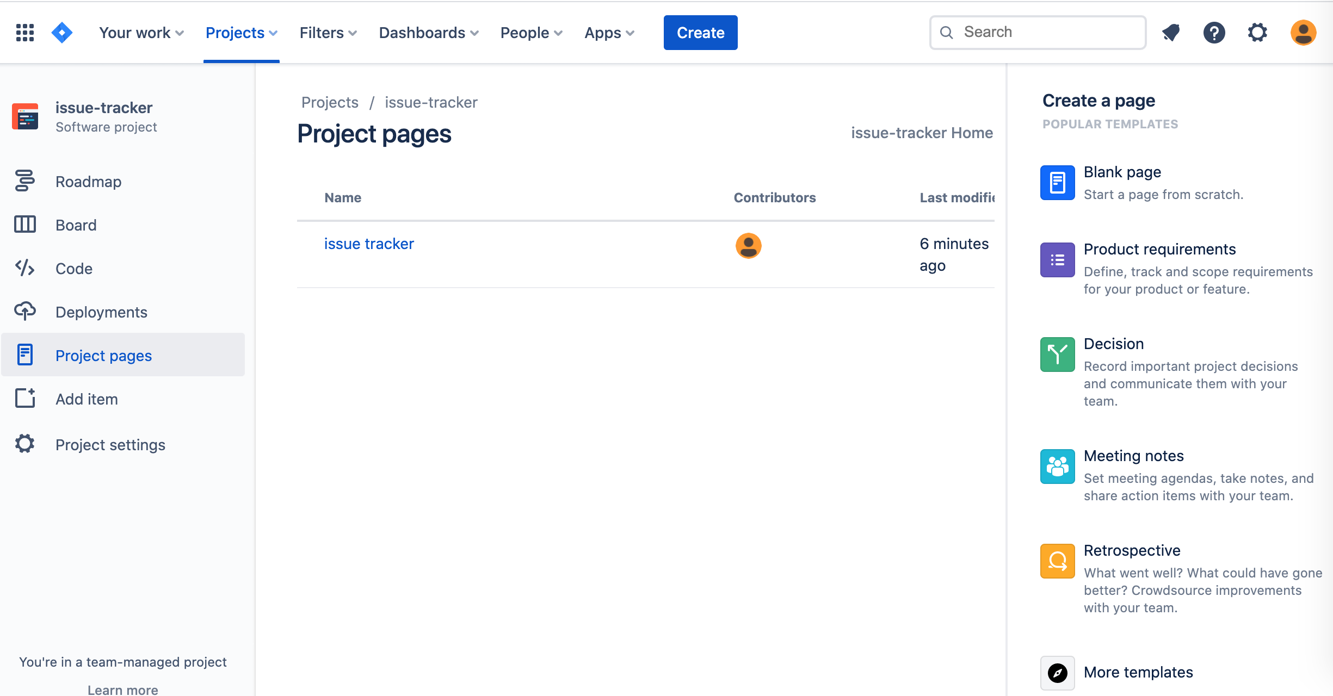Pick the Retrospective template icon
This screenshot has height=696, width=1333.
[1057, 561]
